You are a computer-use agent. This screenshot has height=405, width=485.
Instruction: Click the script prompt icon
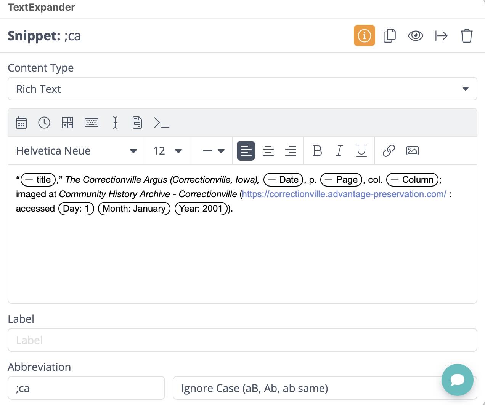pos(161,123)
